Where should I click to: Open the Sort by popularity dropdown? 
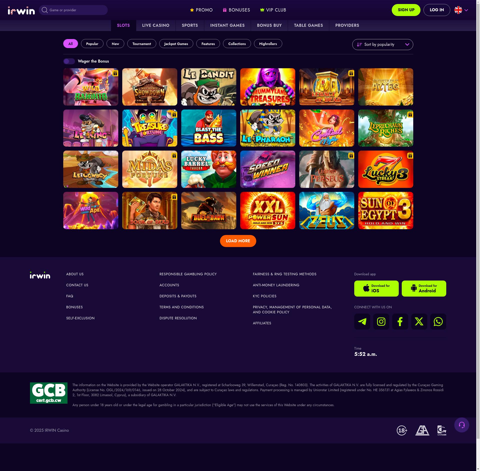(x=382, y=45)
